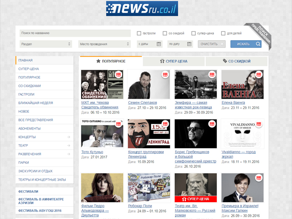Image resolution: width=292 pixels, height=219 pixels.
Task: Open Ближайшая неделя in the sidebar
Action: (x=45, y=103)
